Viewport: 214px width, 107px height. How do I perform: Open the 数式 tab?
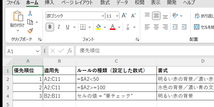point(105,3)
